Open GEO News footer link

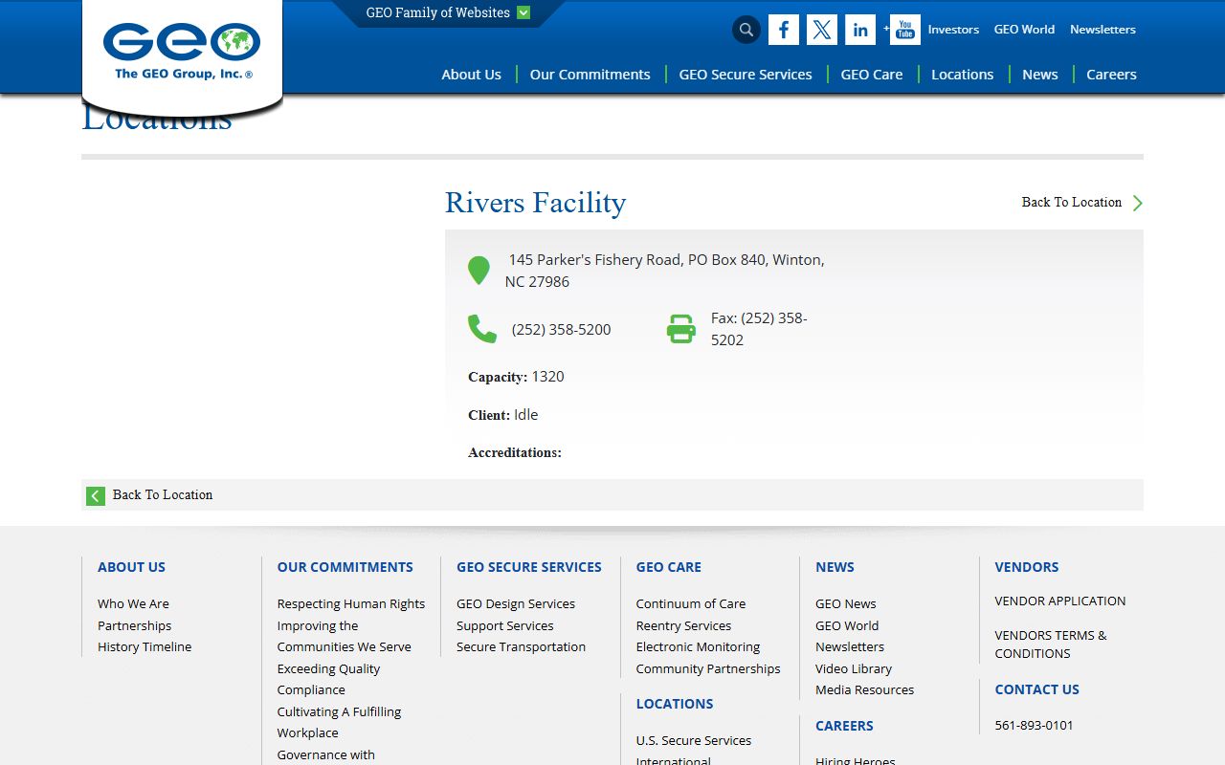click(x=846, y=603)
